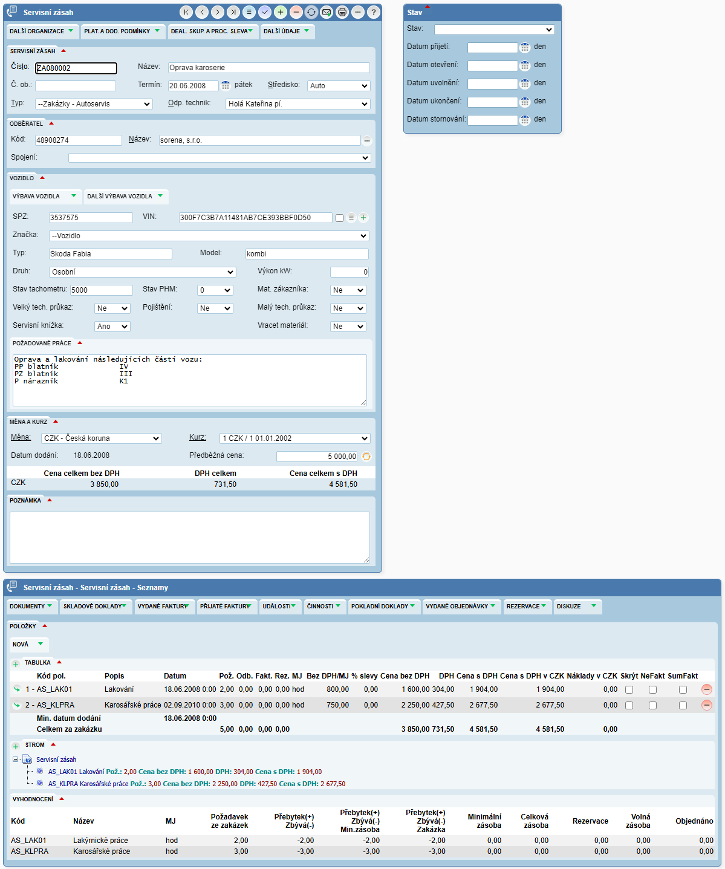Click into the Poznámka text area

[x=189, y=537]
